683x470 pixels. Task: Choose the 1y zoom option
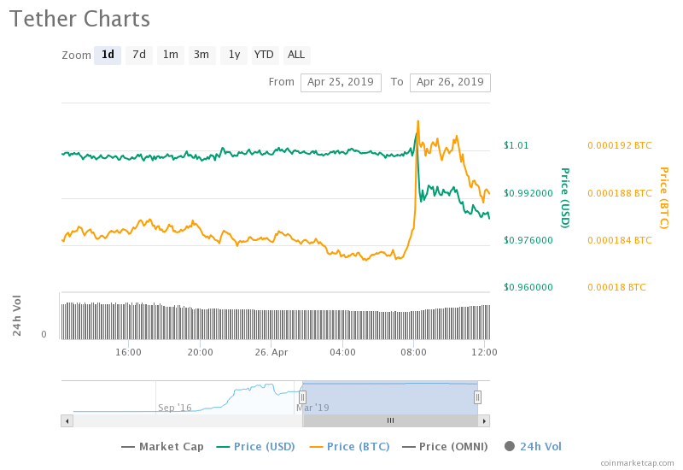pyautogui.click(x=234, y=56)
